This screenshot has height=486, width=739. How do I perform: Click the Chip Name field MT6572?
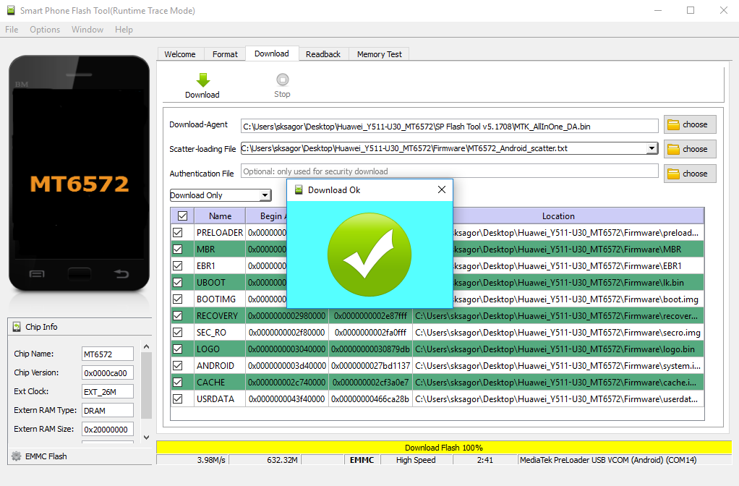(x=108, y=354)
